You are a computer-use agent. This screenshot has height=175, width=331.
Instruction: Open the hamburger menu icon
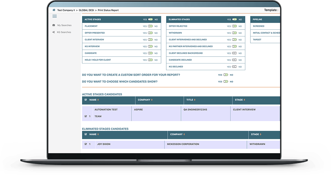pos(54,16)
